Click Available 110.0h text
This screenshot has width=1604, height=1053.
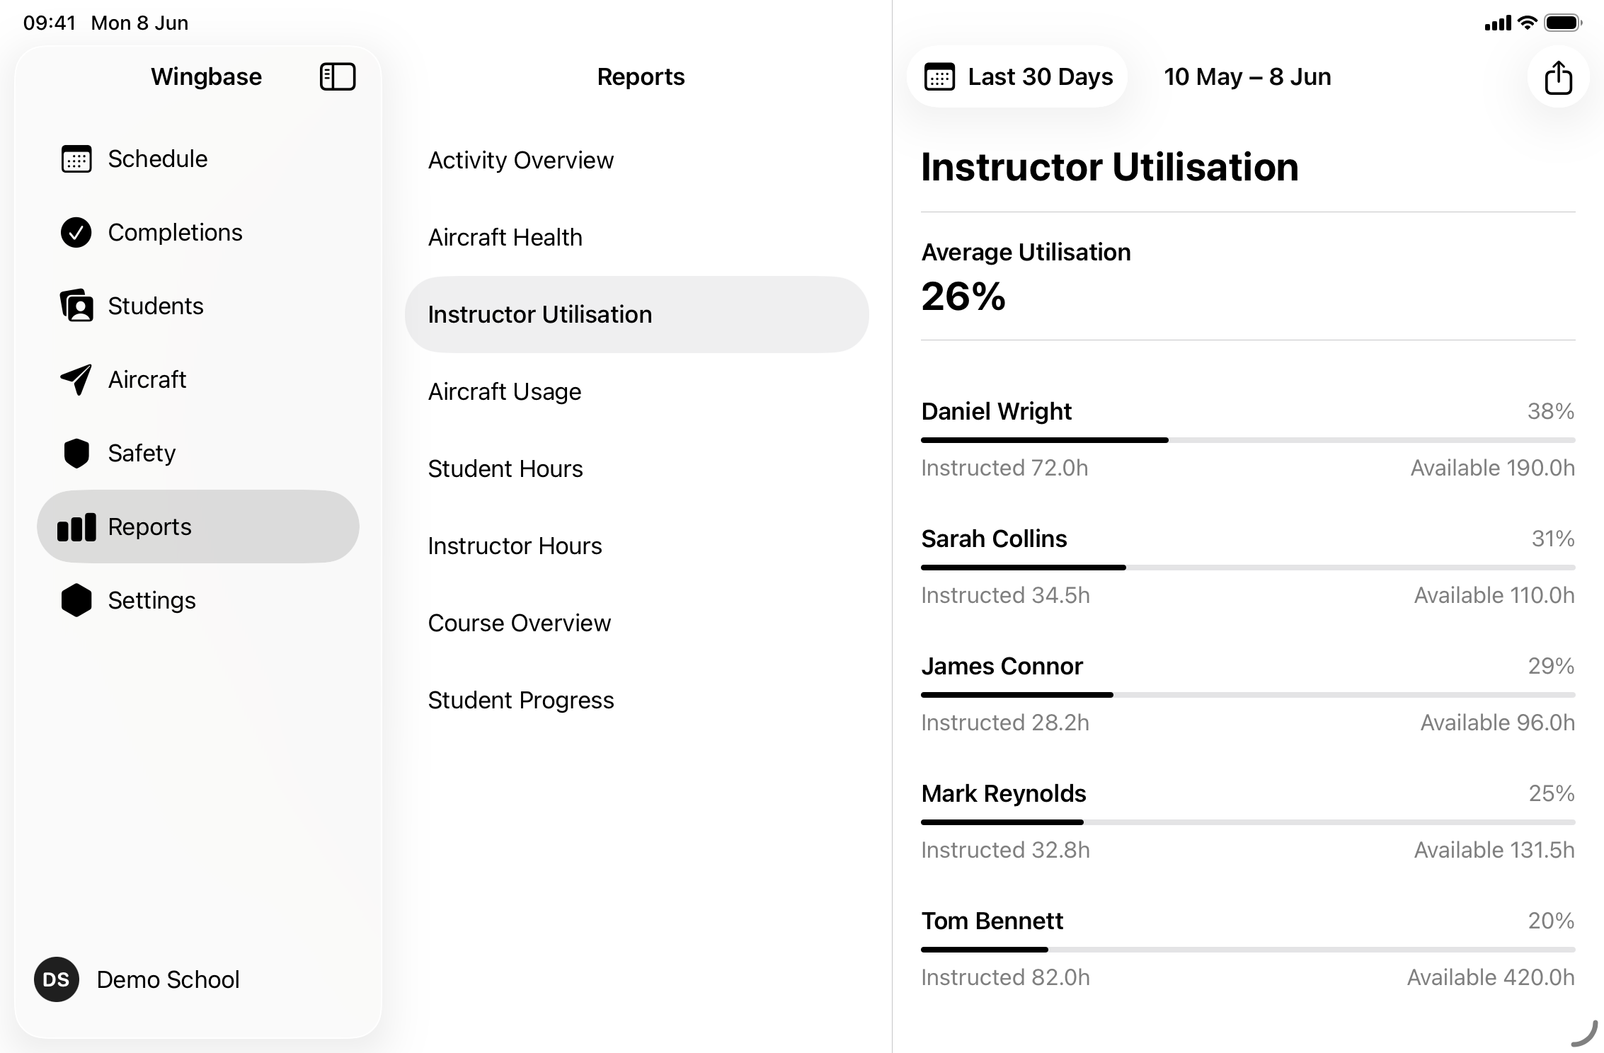tap(1494, 595)
